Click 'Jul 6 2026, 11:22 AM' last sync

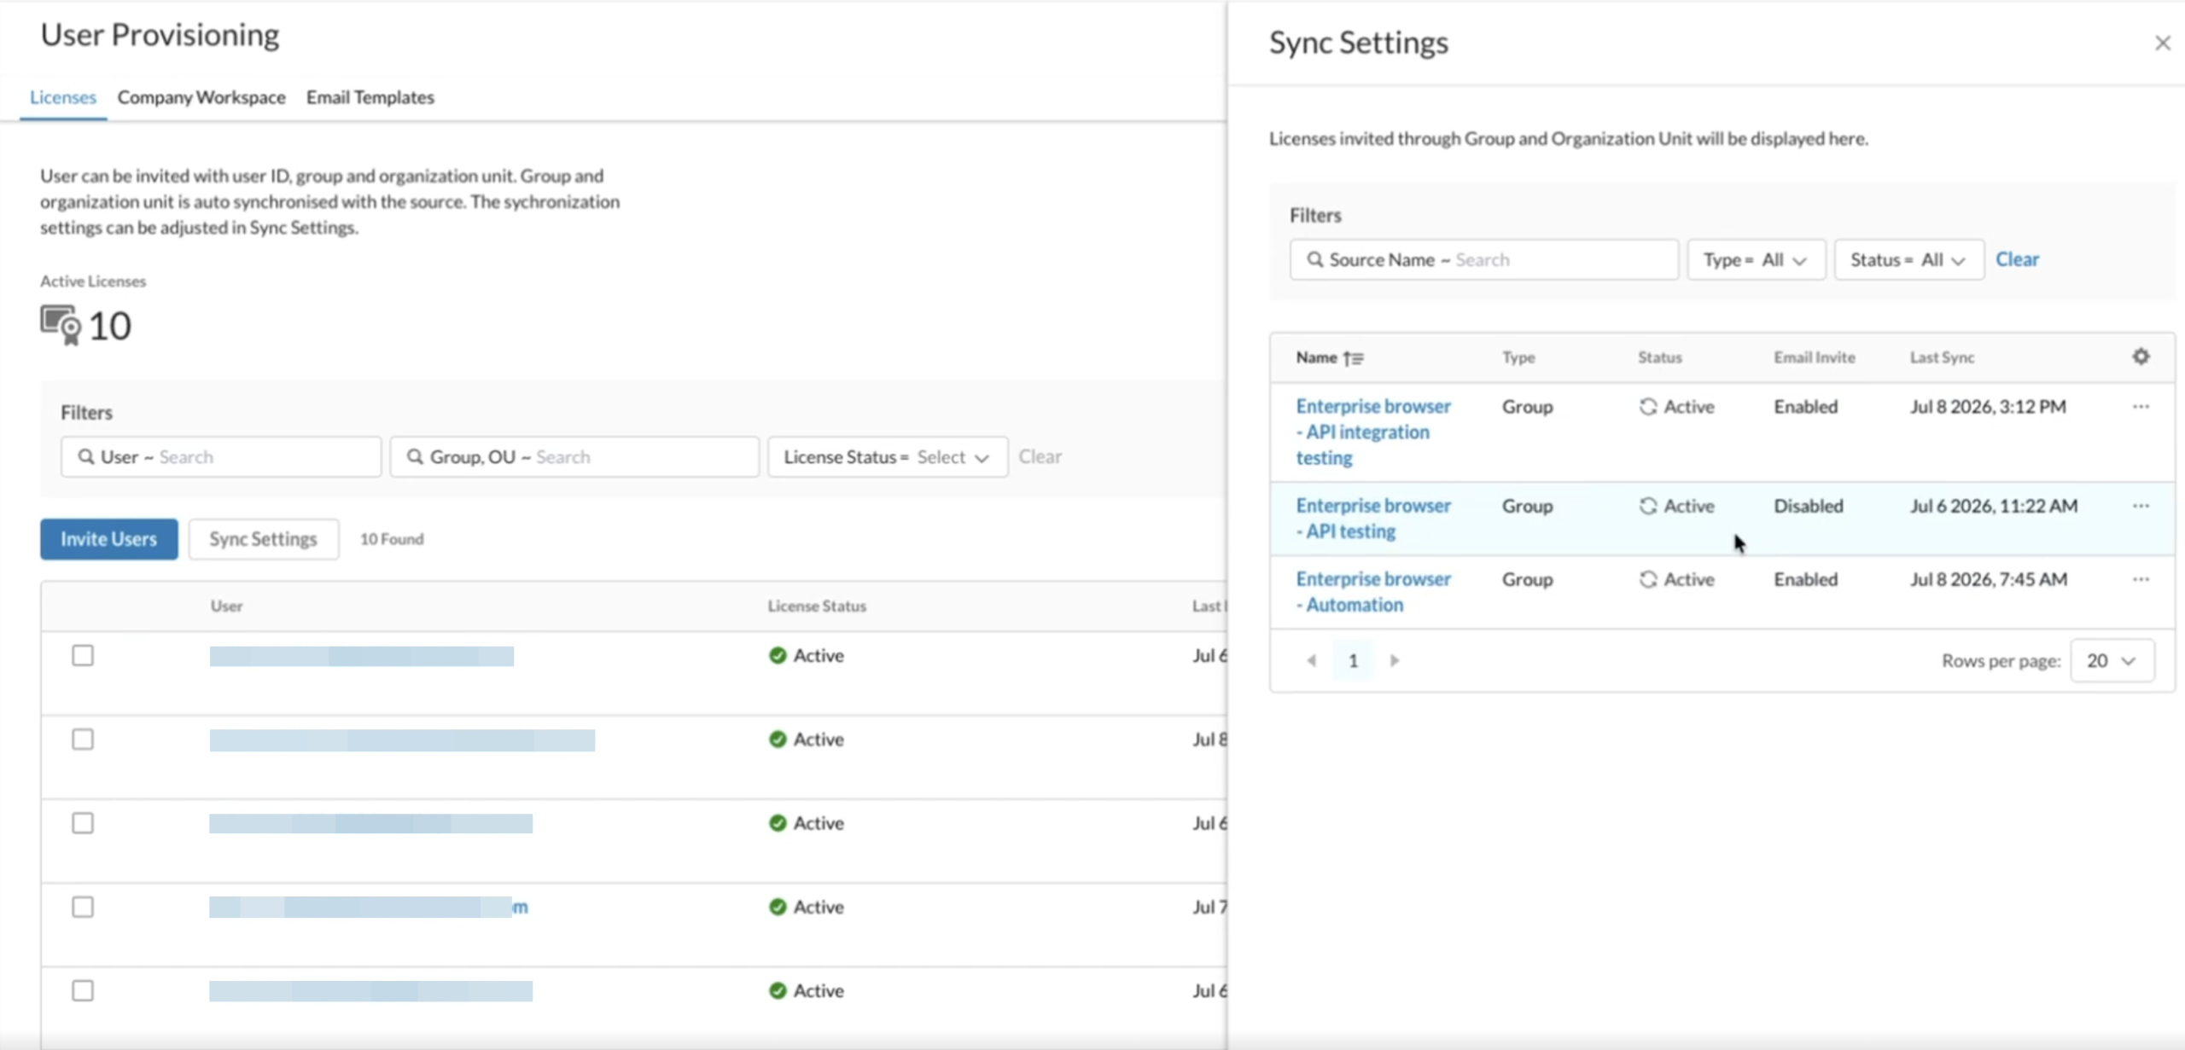click(1994, 506)
